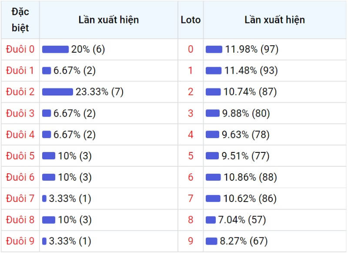Click the Đuôi 0 bar showing 20%
The image size is (348, 253).
coord(56,49)
